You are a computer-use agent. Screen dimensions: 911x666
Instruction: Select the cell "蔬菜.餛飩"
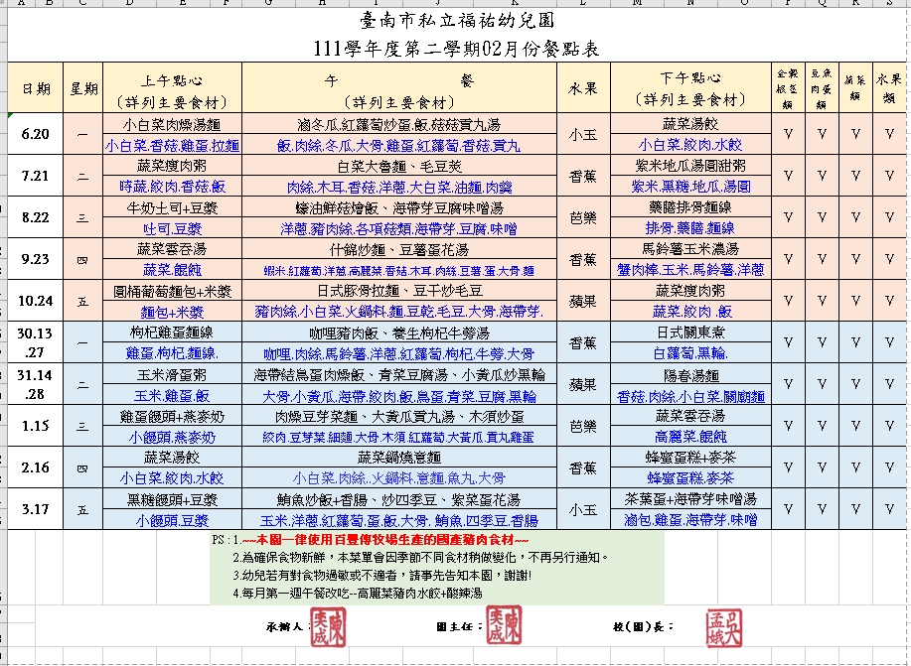point(173,270)
